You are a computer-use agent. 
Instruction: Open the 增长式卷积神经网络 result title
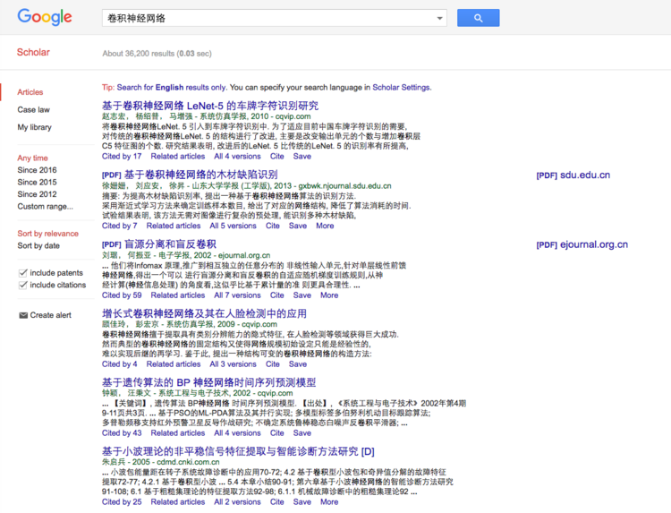click(x=204, y=313)
